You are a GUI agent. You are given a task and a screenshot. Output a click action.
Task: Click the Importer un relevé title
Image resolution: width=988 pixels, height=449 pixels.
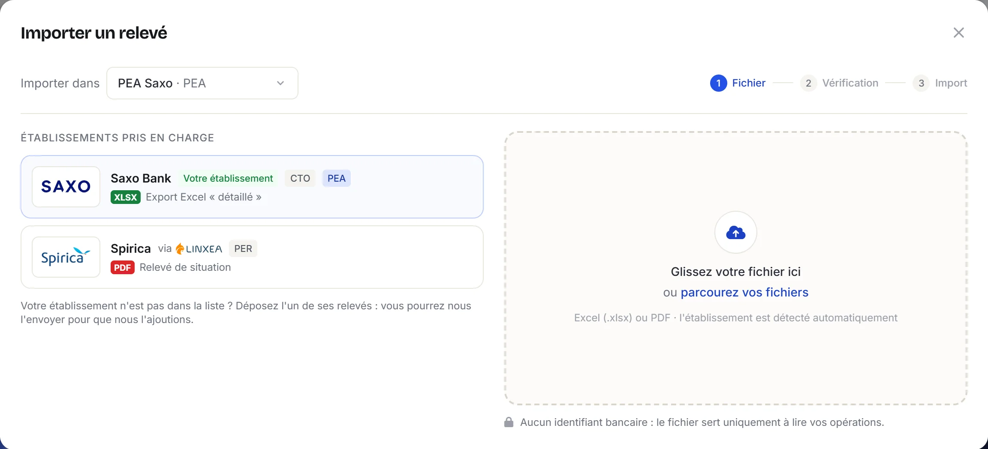(x=94, y=33)
